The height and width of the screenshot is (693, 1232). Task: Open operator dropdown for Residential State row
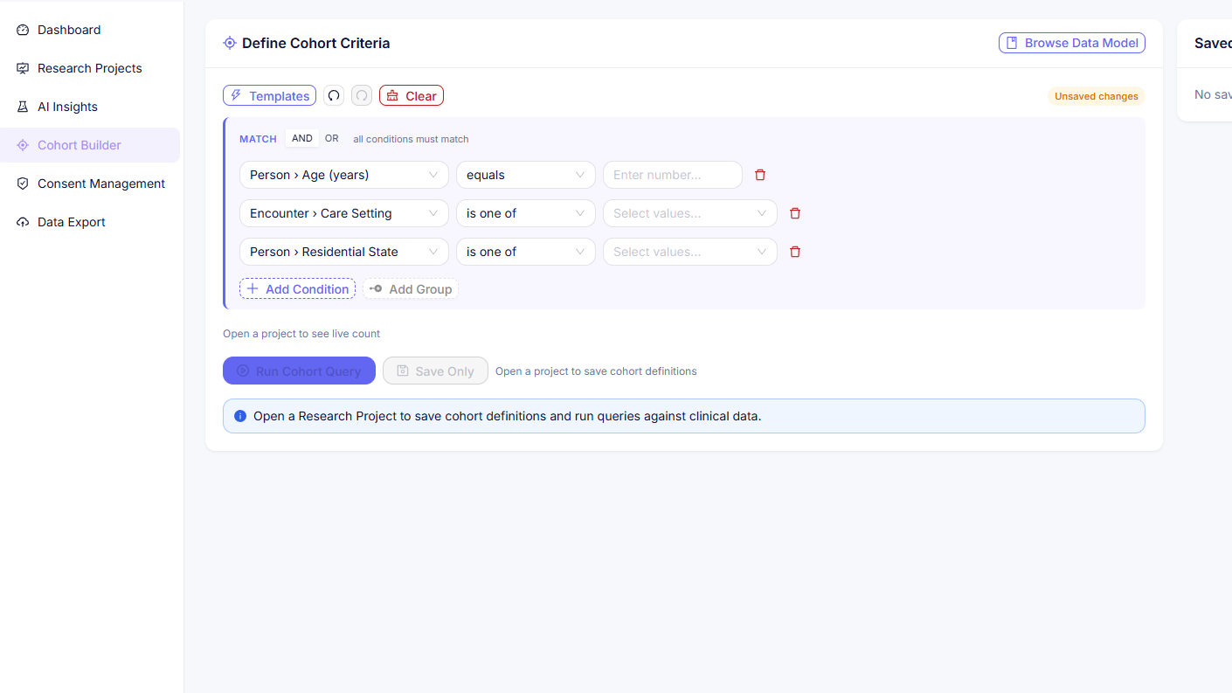coord(526,252)
